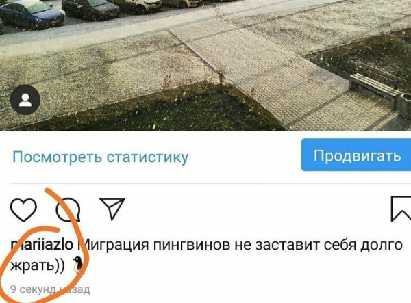
Task: Click the dark car beside the blue car
Action: coord(90,9)
